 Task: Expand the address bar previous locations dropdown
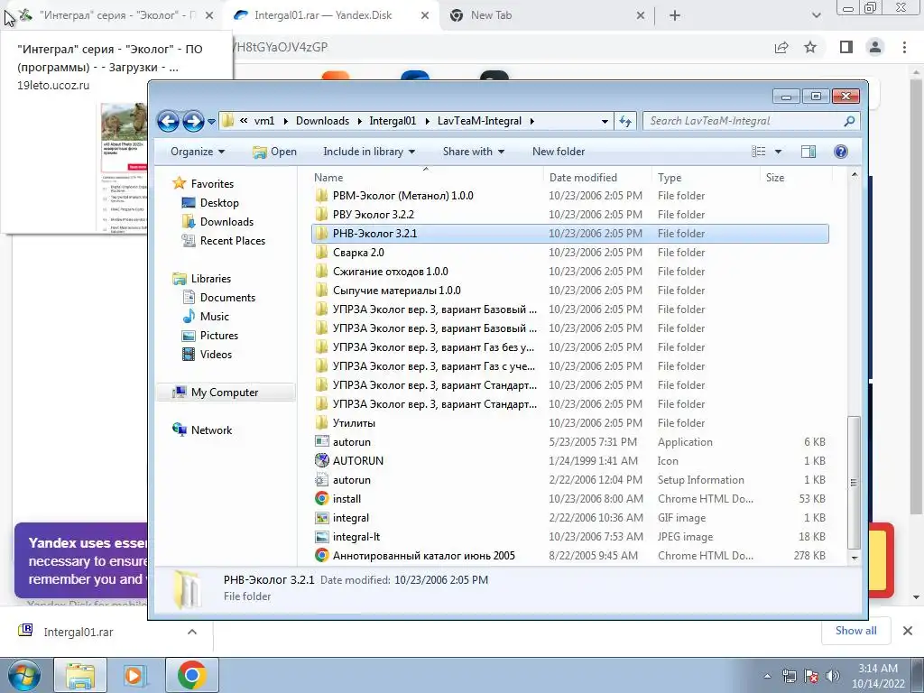605,122
